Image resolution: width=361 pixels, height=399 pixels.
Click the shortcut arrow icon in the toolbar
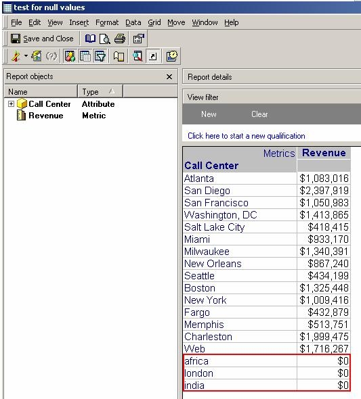point(153,56)
